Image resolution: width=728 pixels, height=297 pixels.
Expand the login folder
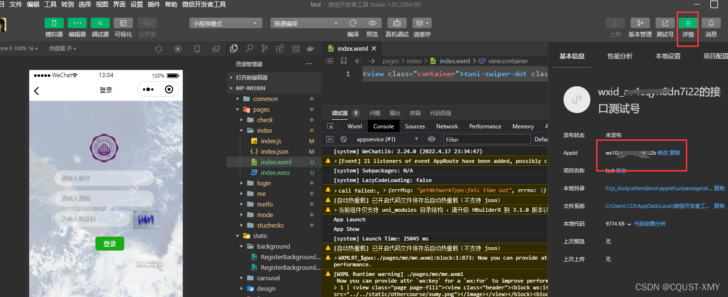(x=264, y=183)
